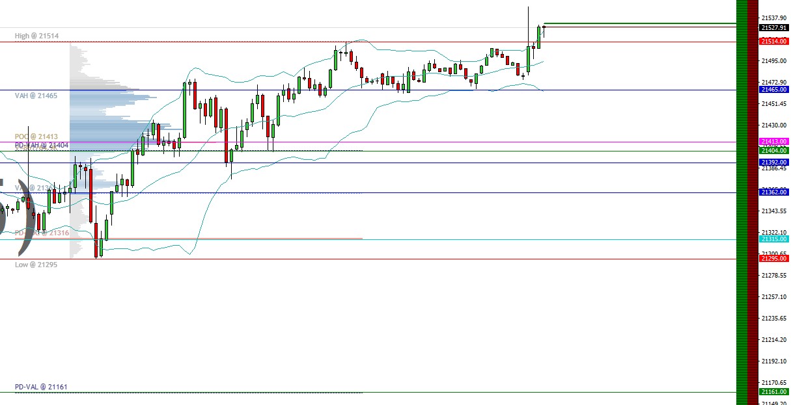The image size is (791, 405).
Task: Click the cyan 21315.00 price tag
Action: coord(773,239)
